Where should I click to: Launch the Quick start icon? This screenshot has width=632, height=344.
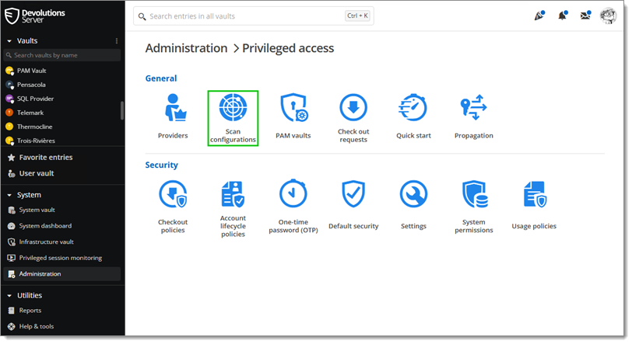click(413, 109)
